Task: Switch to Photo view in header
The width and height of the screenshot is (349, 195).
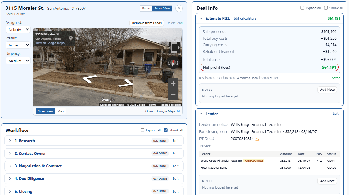Action: (x=146, y=9)
